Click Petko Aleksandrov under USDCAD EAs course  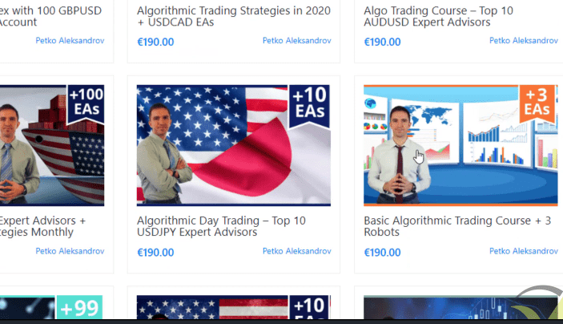coord(296,41)
